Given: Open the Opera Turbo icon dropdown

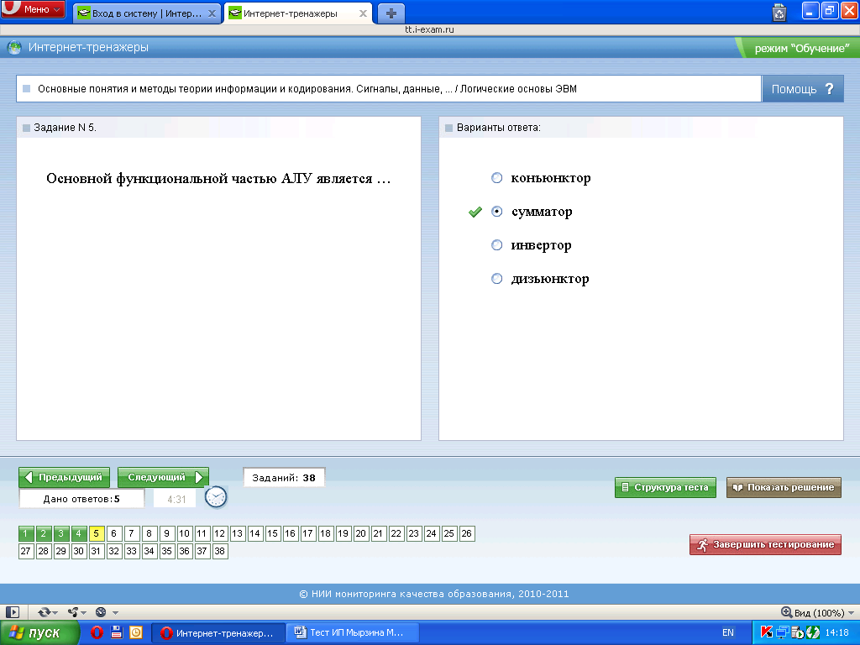Looking at the screenshot, I should pos(107,612).
